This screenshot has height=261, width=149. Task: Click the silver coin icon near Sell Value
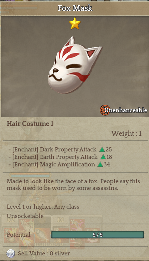click(11, 254)
